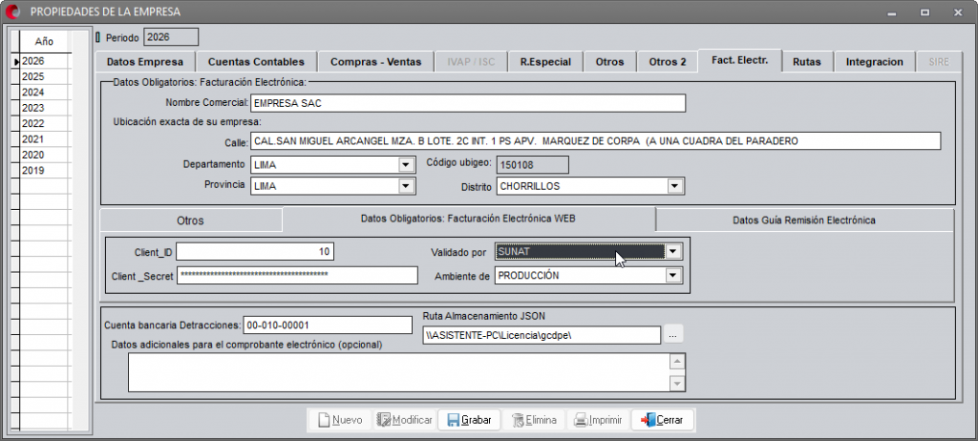The height and width of the screenshot is (441, 978).
Task: Click scroll down arrow of Datos adicionales
Action: [677, 383]
